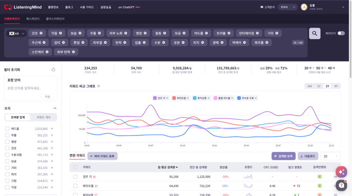This screenshot has height=196, width=352.
Task: Open the sparkle AI assistant button
Action: (341, 172)
